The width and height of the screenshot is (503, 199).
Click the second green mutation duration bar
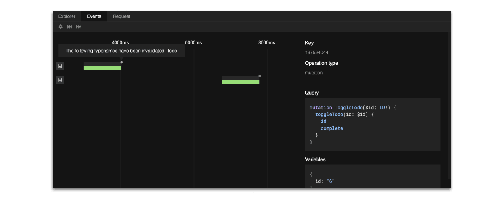[240, 82]
